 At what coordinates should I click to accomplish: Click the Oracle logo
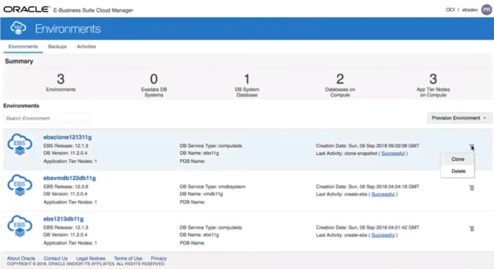point(26,10)
